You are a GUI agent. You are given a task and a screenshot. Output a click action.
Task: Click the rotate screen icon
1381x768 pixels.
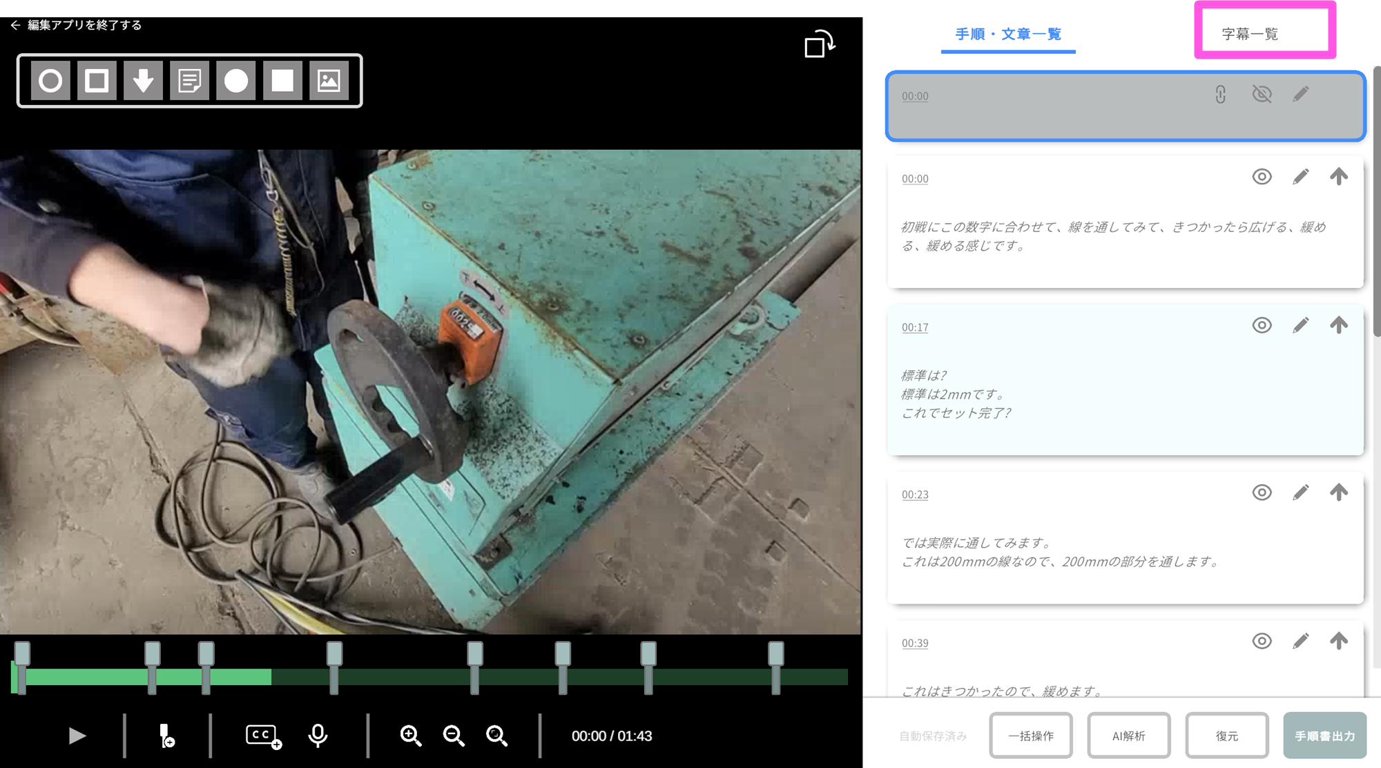tap(820, 44)
